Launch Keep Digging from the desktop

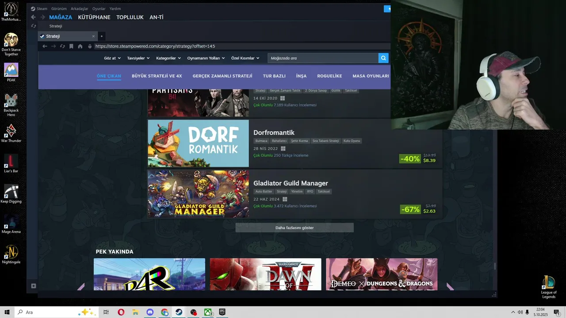tap(11, 193)
